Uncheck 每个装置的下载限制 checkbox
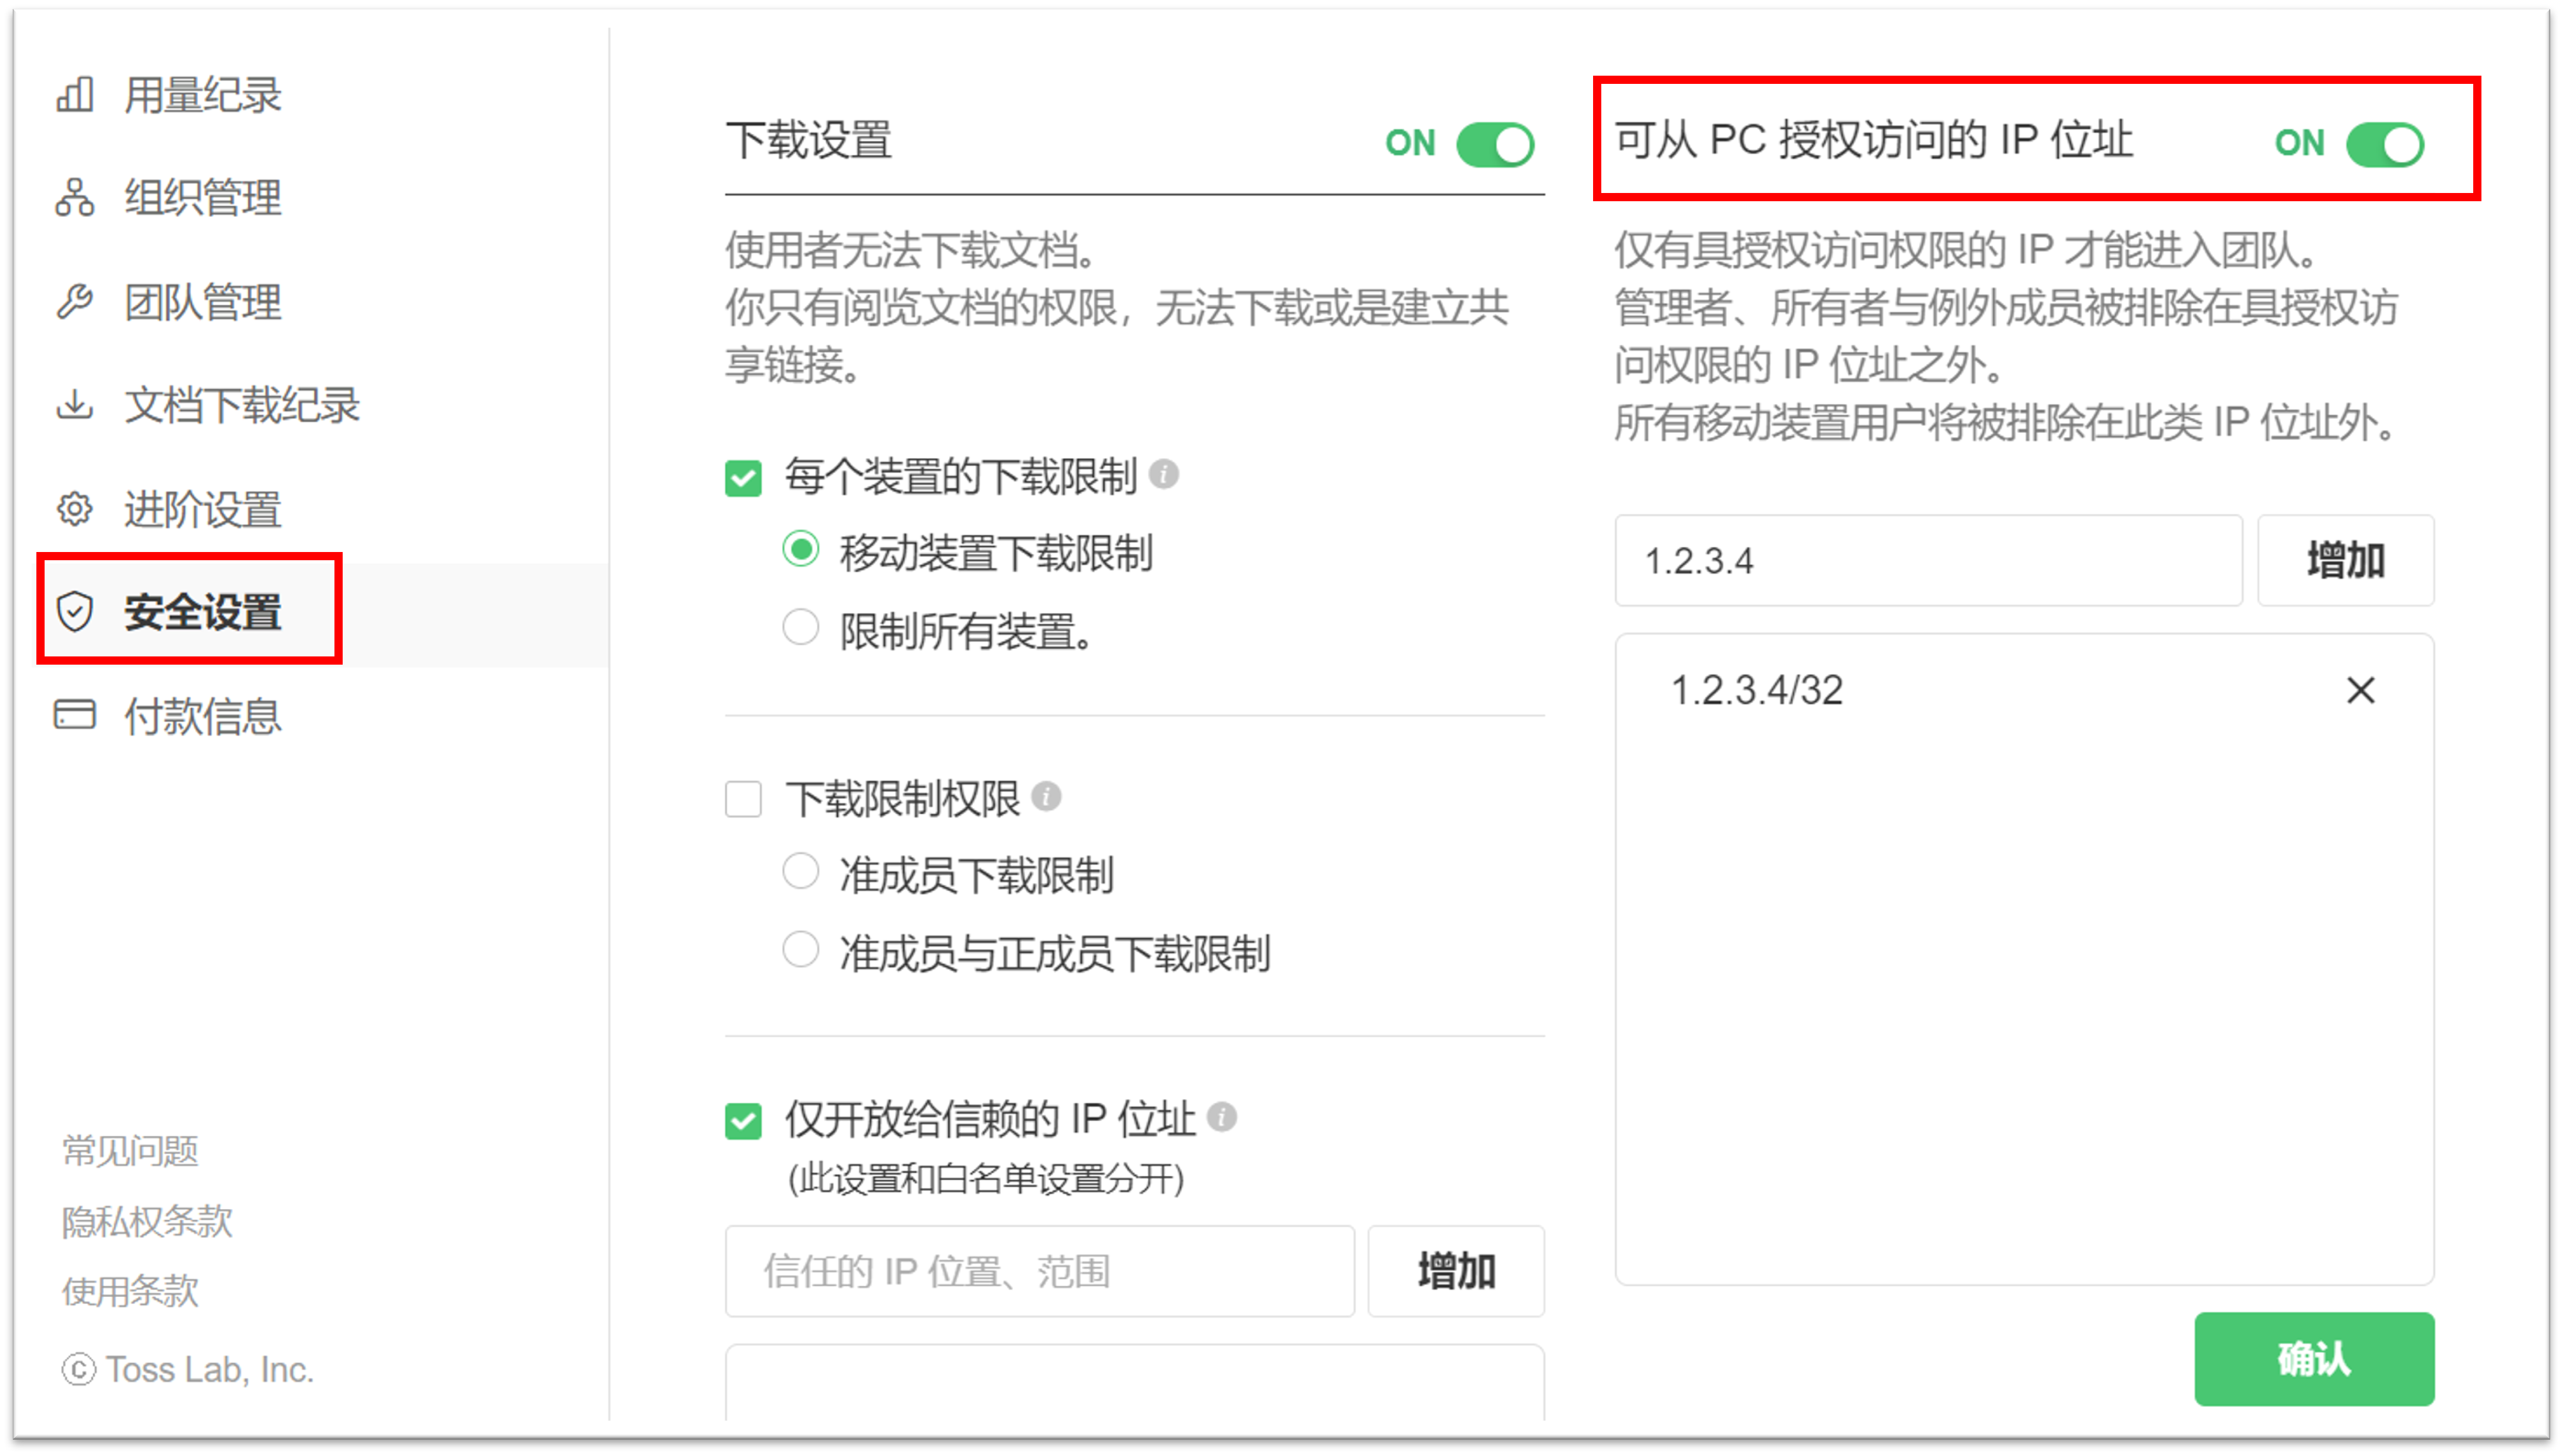 [743, 478]
